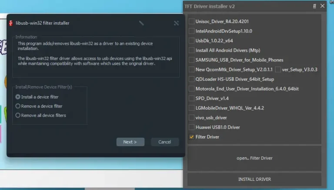The width and height of the screenshot is (334, 190).
Task: Click the open.. Filter Driver button
Action: click(254, 158)
